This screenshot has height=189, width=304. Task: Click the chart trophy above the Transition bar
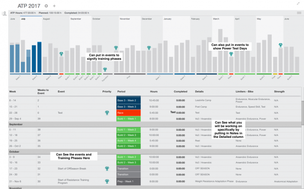tap(105, 69)
